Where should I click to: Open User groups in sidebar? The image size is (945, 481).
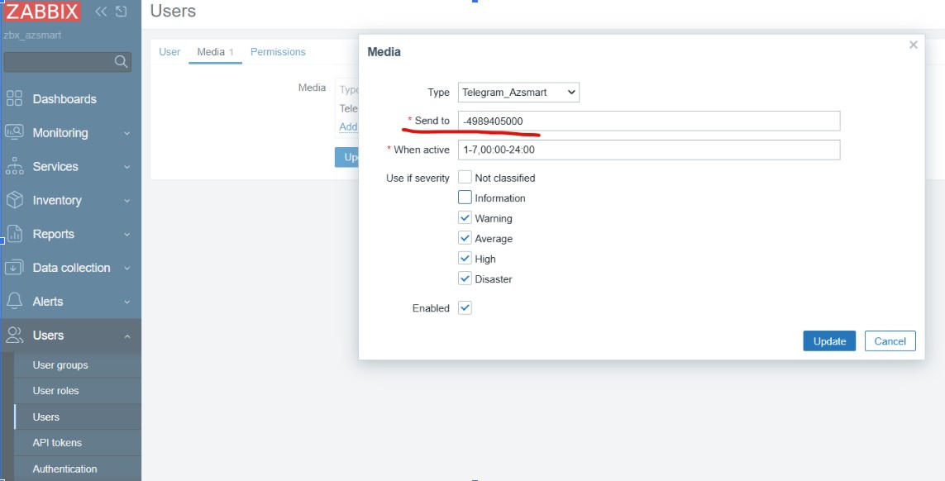pyautogui.click(x=60, y=365)
